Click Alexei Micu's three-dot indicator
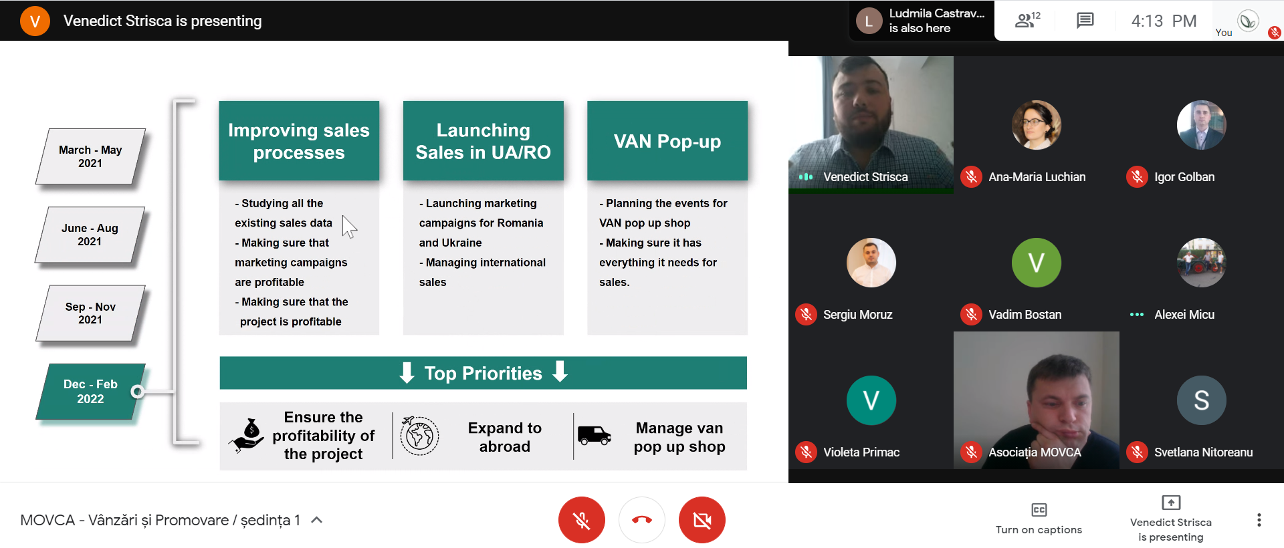Screen dimensions: 1284x548 click(1136, 315)
